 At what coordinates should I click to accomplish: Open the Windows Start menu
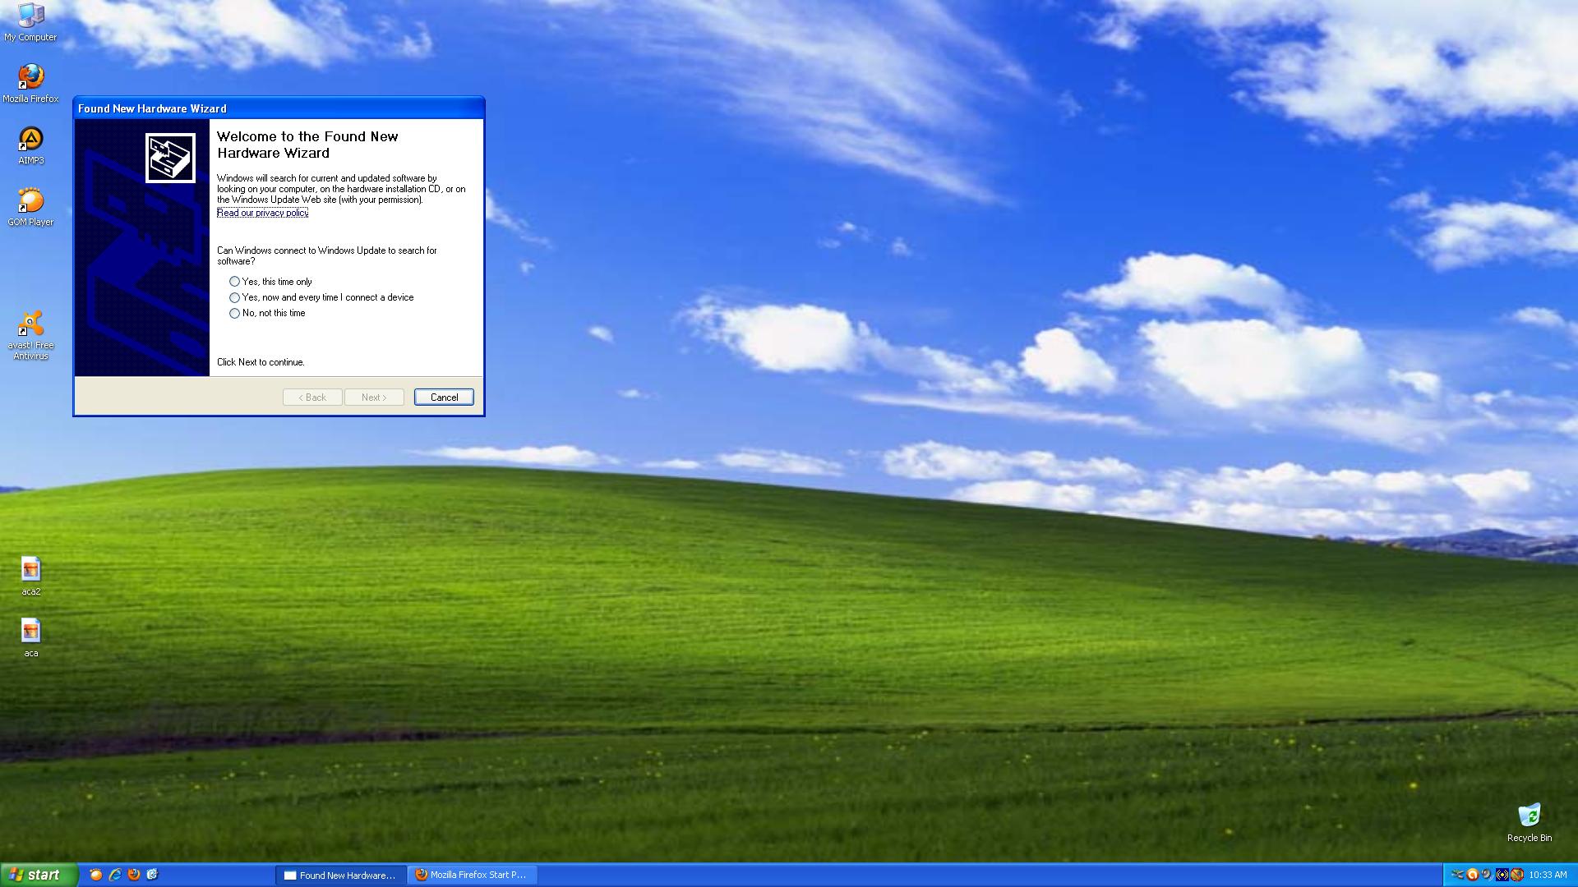[x=39, y=875]
